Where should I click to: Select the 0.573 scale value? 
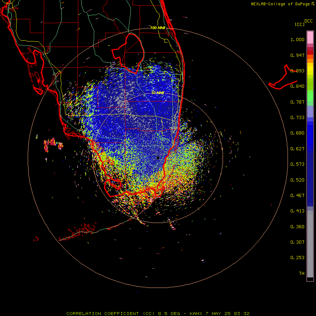point(297,164)
